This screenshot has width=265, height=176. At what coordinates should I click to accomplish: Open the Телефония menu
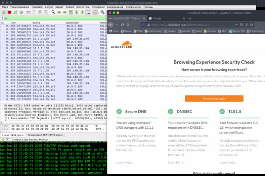[x=98, y=7]
